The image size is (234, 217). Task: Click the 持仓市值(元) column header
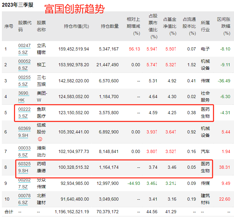pos(76,26)
